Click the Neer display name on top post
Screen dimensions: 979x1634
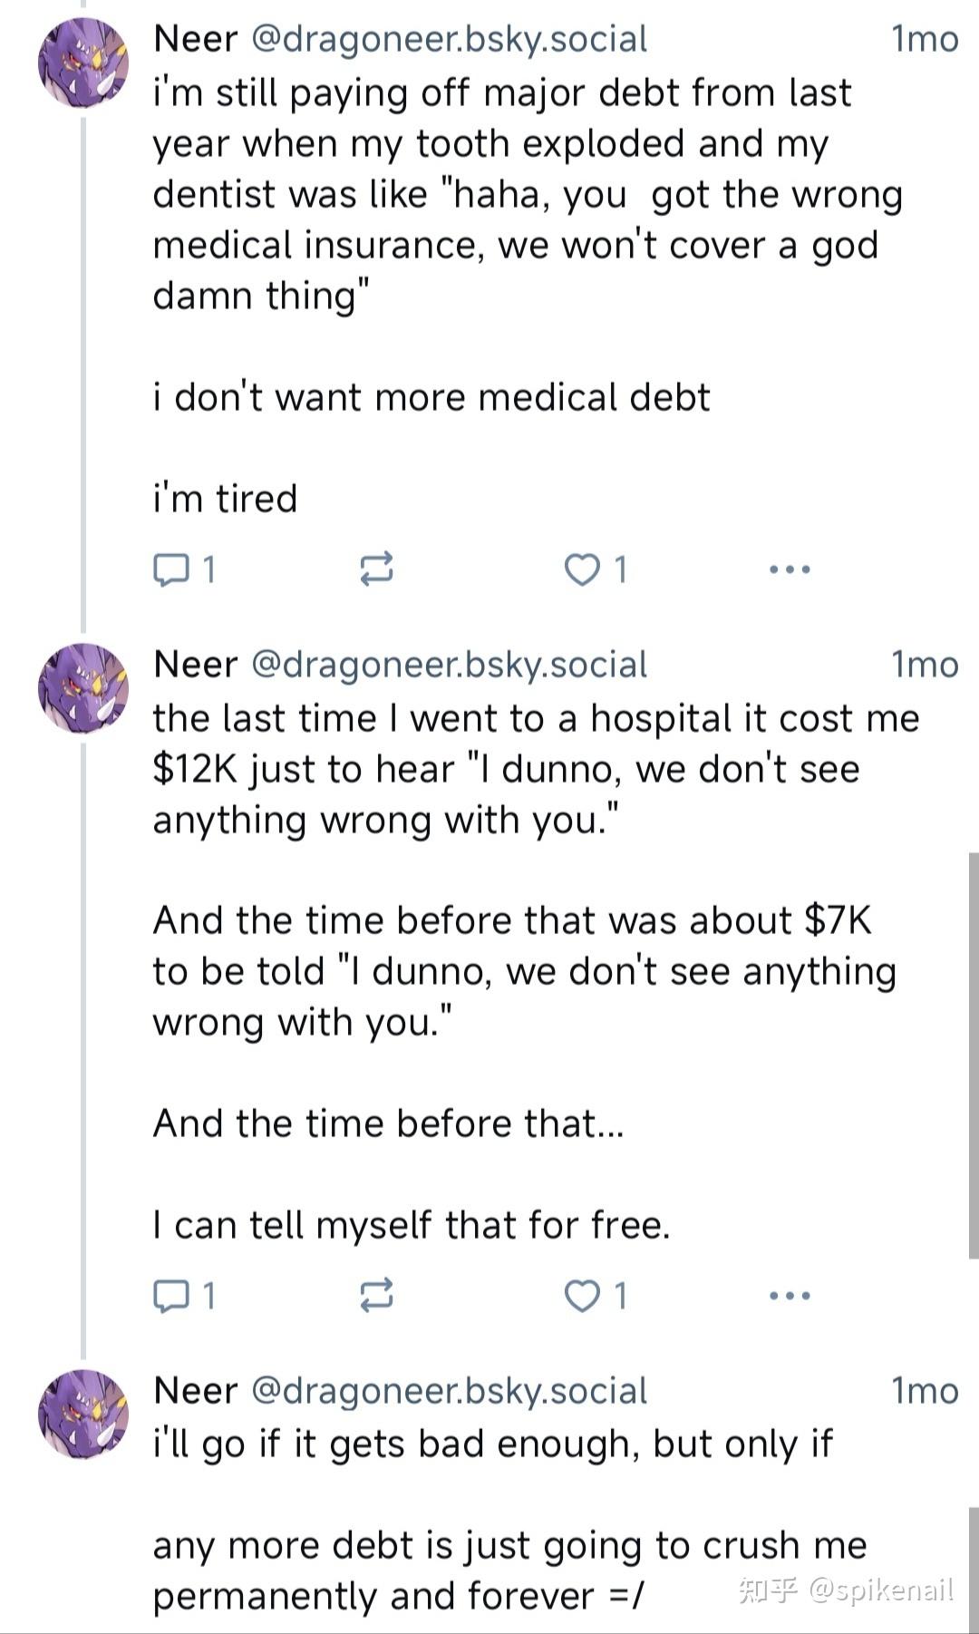click(x=195, y=39)
